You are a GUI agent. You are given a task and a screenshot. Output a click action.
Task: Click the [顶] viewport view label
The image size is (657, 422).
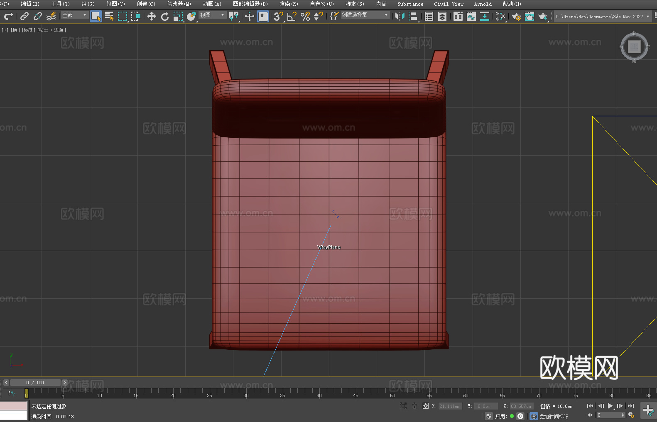click(15, 30)
